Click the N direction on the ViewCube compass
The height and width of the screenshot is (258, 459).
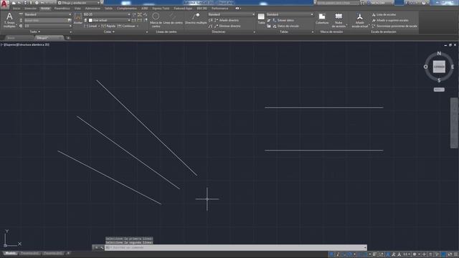coord(439,53)
